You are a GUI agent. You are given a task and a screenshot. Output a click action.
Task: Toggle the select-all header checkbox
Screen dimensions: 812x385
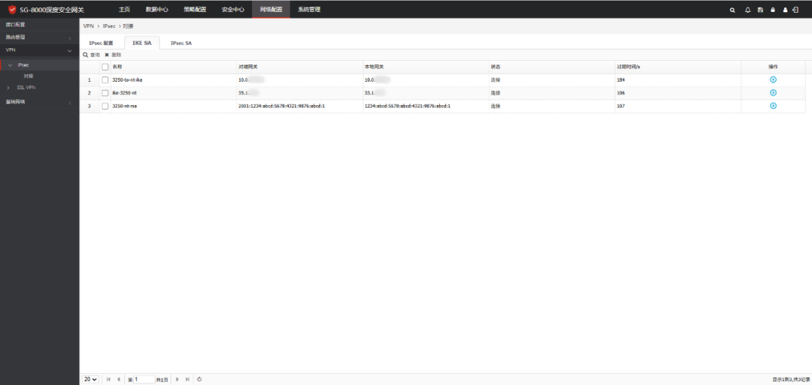click(105, 68)
